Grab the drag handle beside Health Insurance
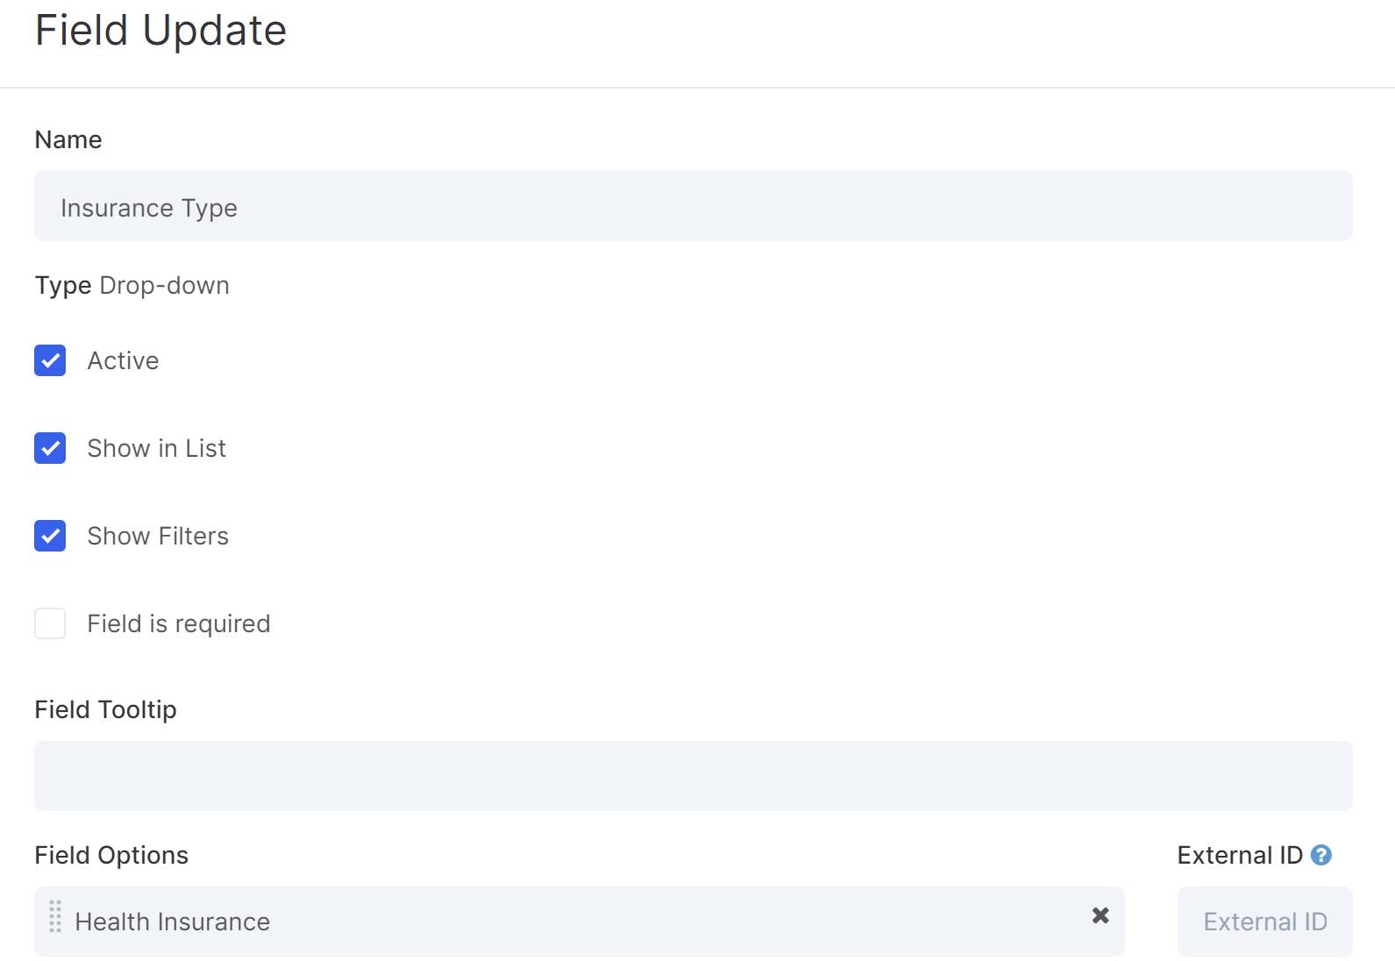 point(55,916)
